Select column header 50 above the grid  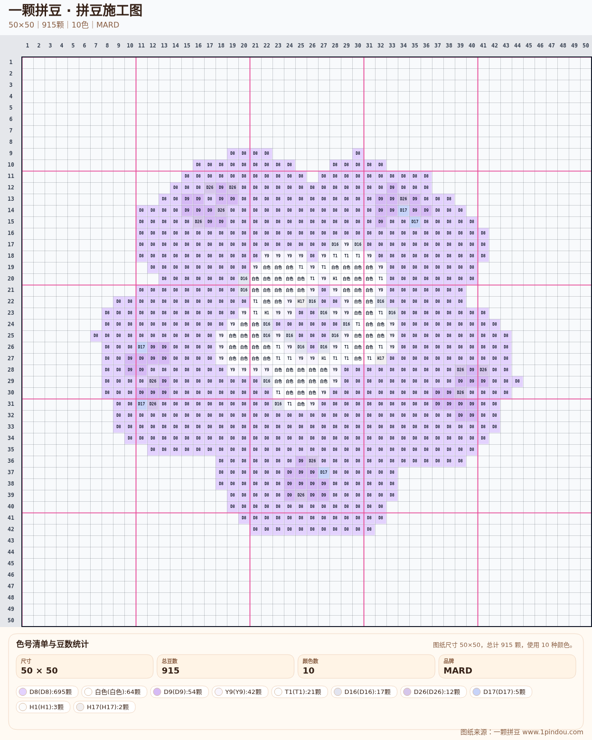click(586, 46)
